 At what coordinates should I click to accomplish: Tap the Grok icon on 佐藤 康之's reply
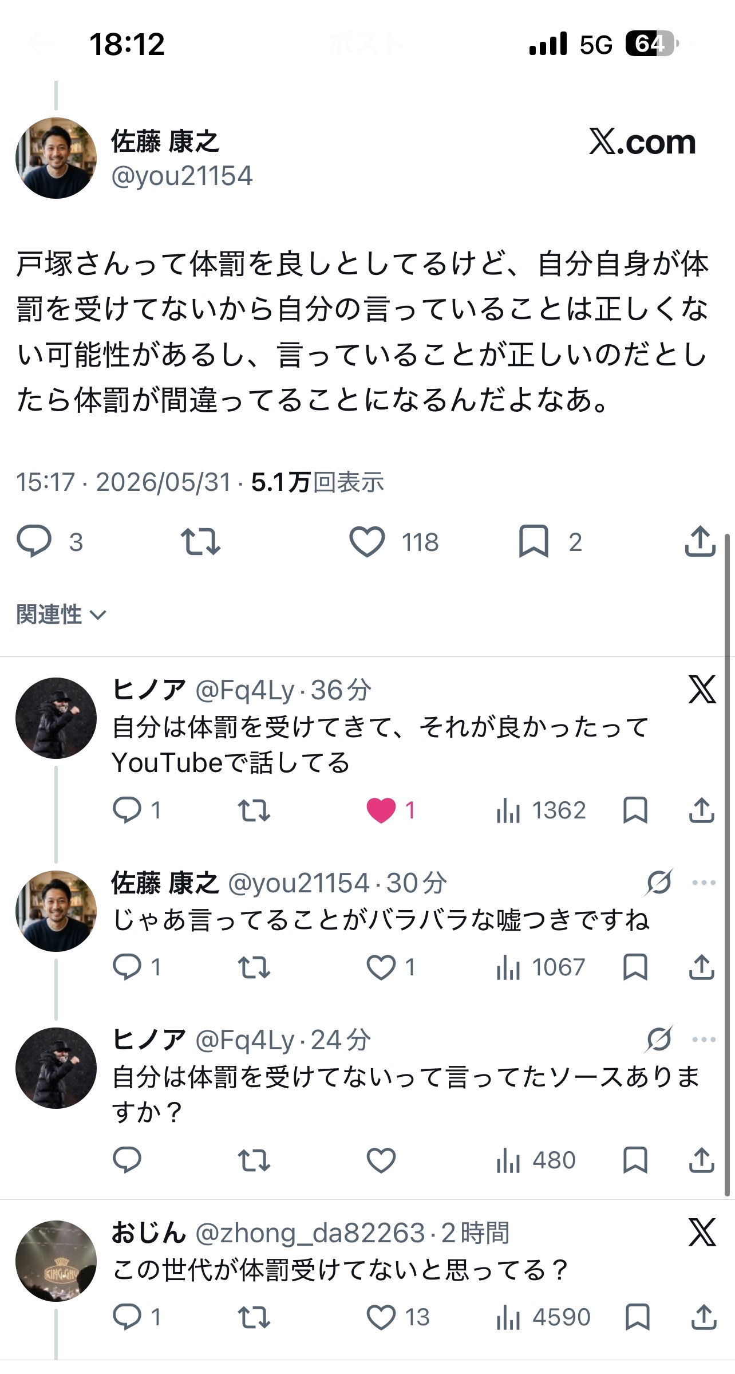pyautogui.click(x=659, y=883)
